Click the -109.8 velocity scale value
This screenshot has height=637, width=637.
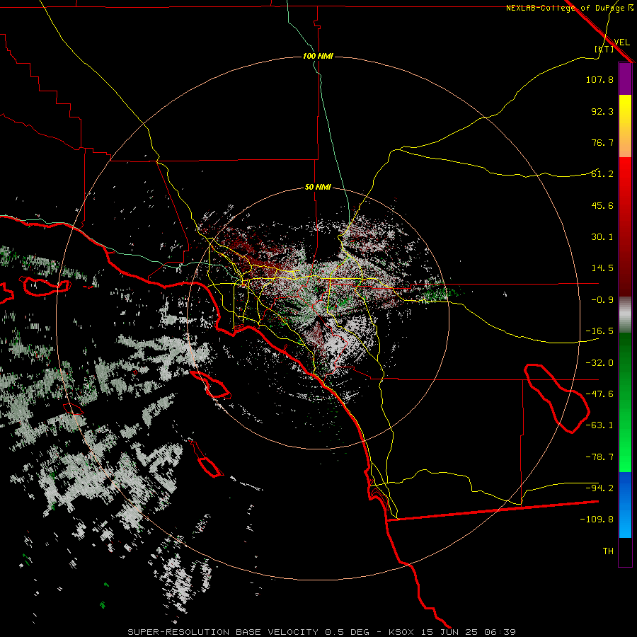click(597, 520)
